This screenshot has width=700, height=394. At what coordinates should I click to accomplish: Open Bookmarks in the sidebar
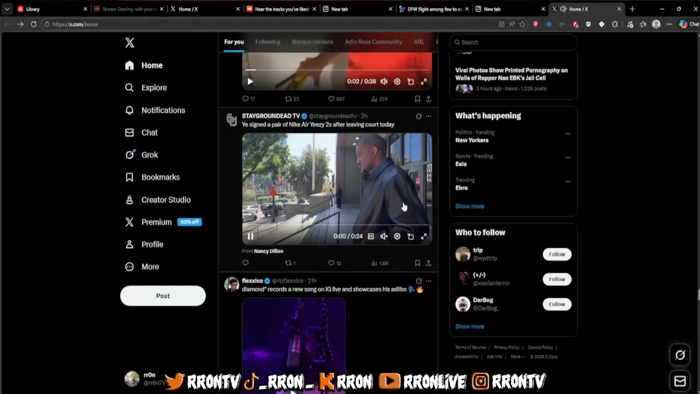[153, 177]
